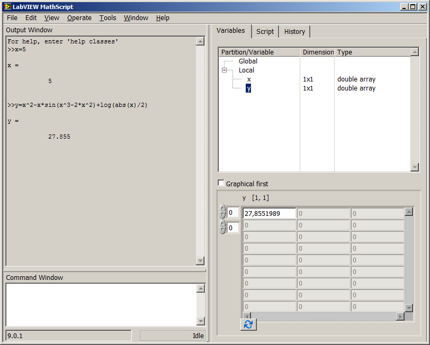
Task: Click the LabVIEW MathScript title bar icon
Action: 7,6
